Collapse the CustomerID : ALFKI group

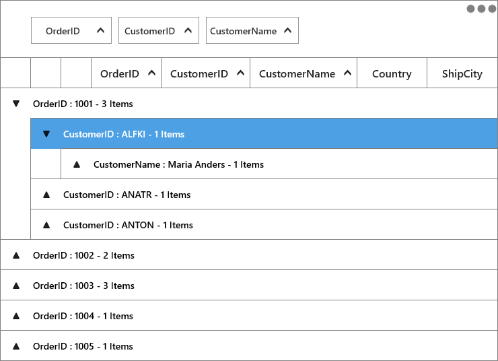(x=46, y=134)
